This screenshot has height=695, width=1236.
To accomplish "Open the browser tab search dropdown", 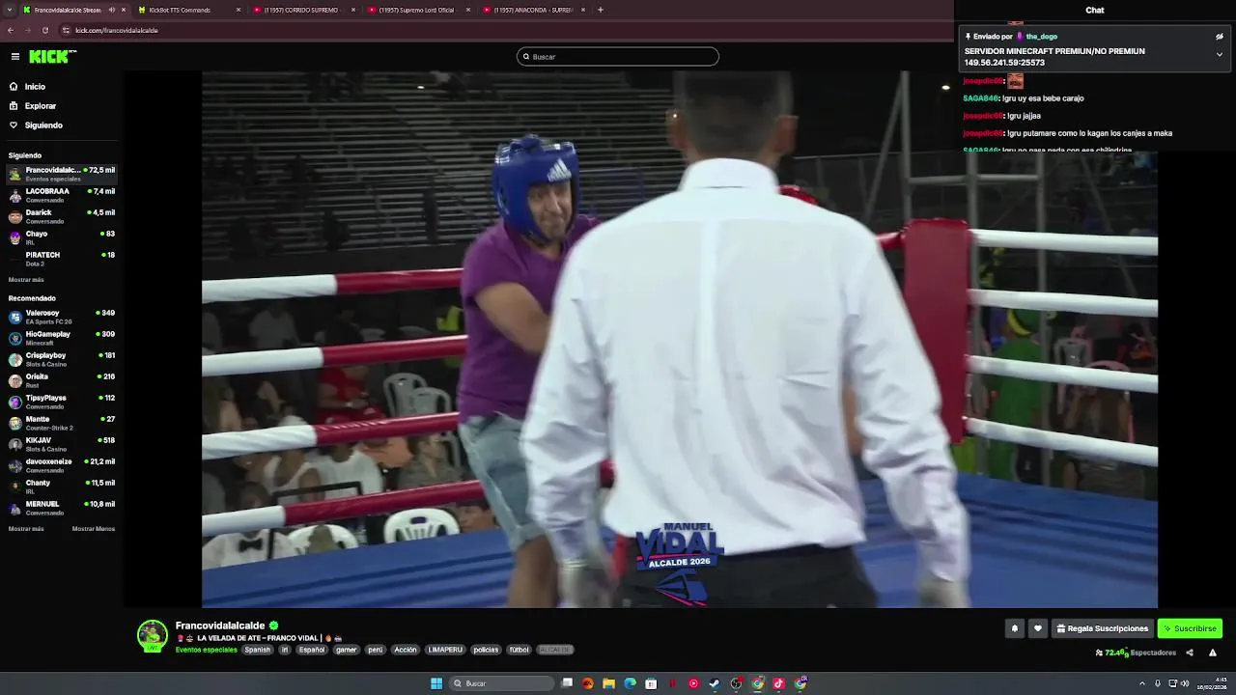I will pyautogui.click(x=8, y=10).
